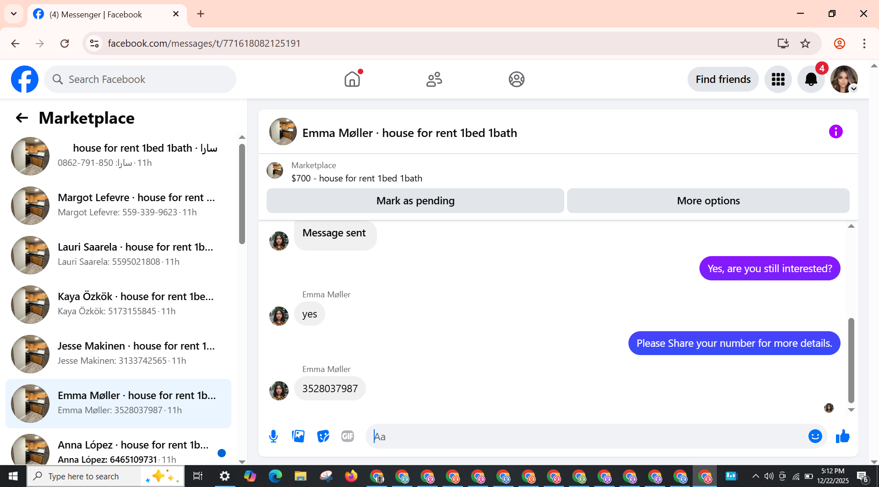This screenshot has width=879, height=487.
Task: Click the 'Message sent' bubble
Action: pos(335,235)
